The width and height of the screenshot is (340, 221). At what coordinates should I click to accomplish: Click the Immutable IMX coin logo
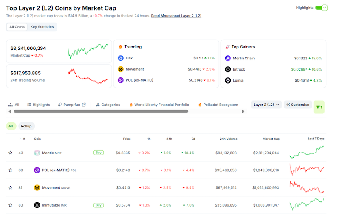click(x=37, y=205)
